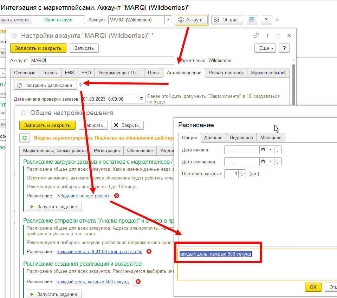Clear schedule with red X next to 'Задание не настроено'
The image size is (337, 298).
(117, 196)
